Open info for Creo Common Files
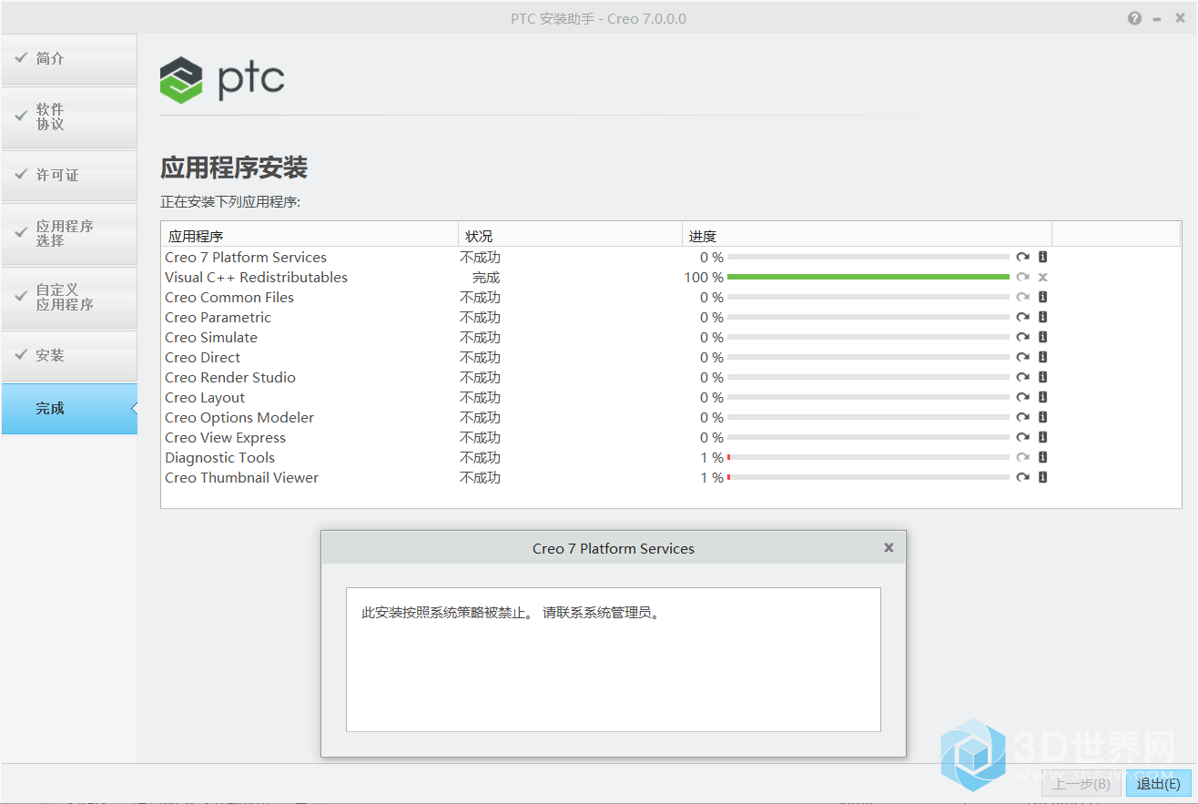The width and height of the screenshot is (1198, 804). tap(1043, 297)
